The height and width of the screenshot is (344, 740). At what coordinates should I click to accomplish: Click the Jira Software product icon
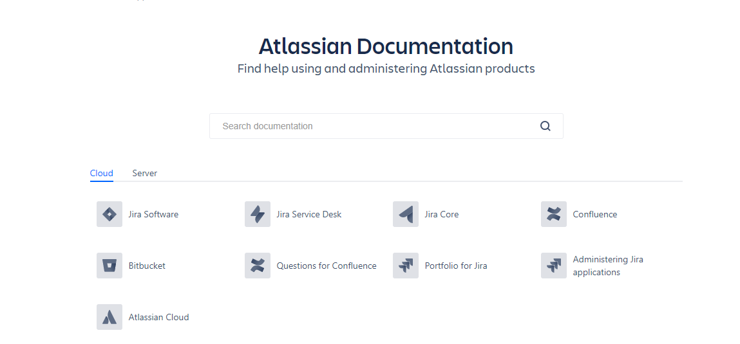click(x=109, y=214)
